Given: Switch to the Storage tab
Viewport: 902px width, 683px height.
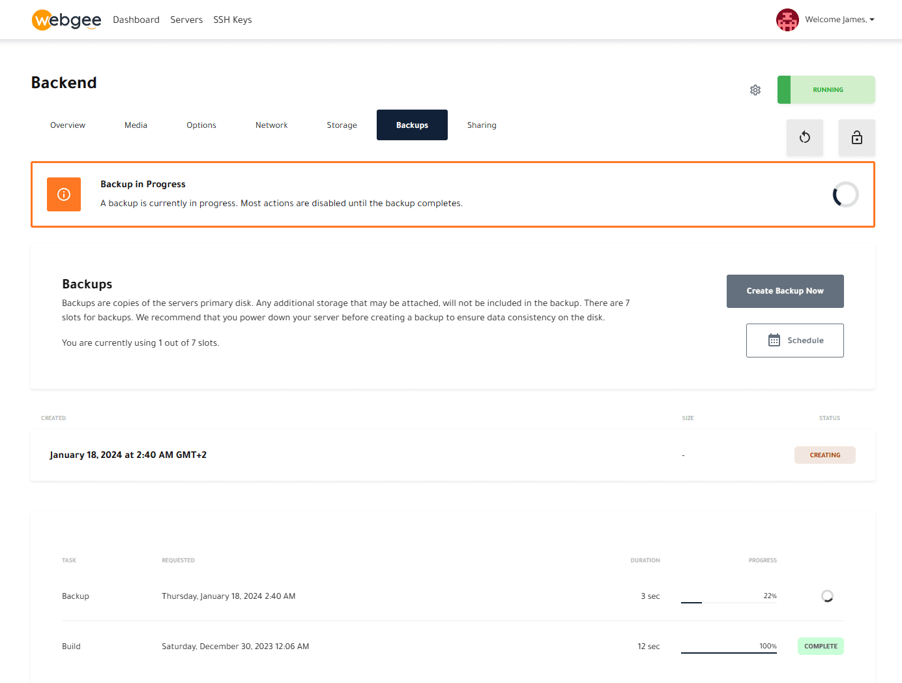Looking at the screenshot, I should point(342,125).
